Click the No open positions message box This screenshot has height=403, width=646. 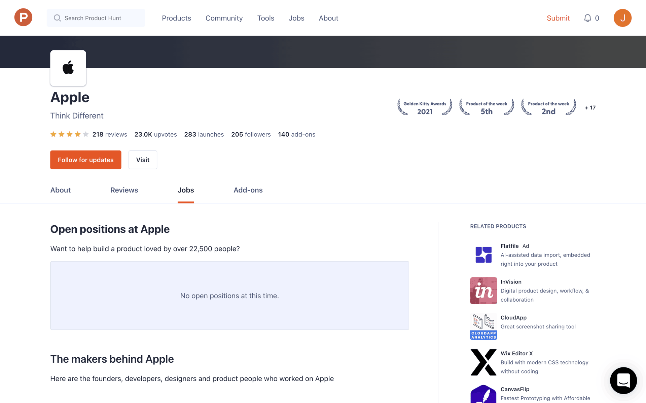[229, 296]
